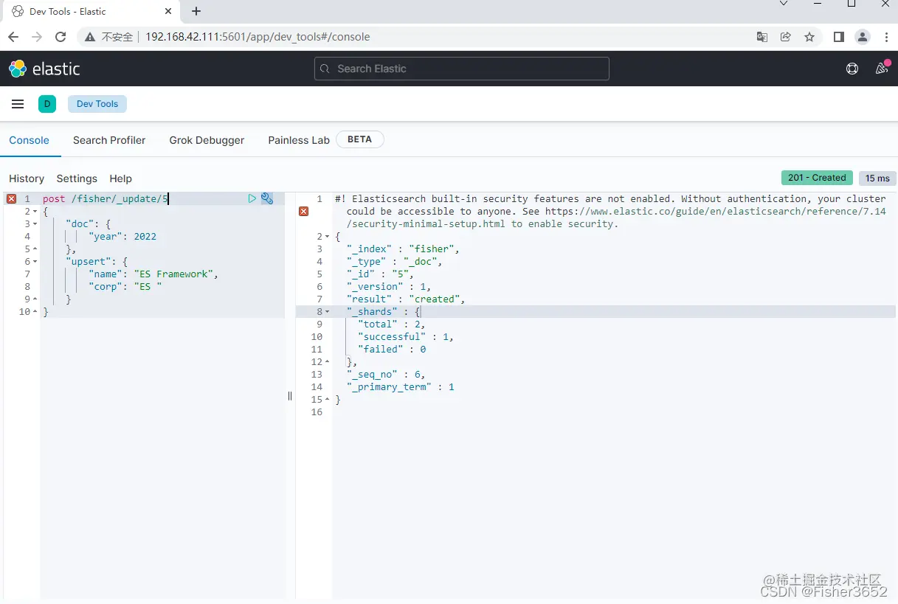
Task: Close the Dev Tools - Elastic tab
Action: 168,11
